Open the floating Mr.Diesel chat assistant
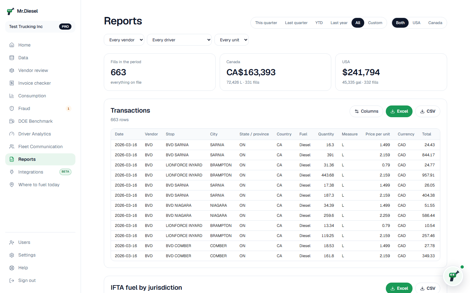 (x=453, y=276)
